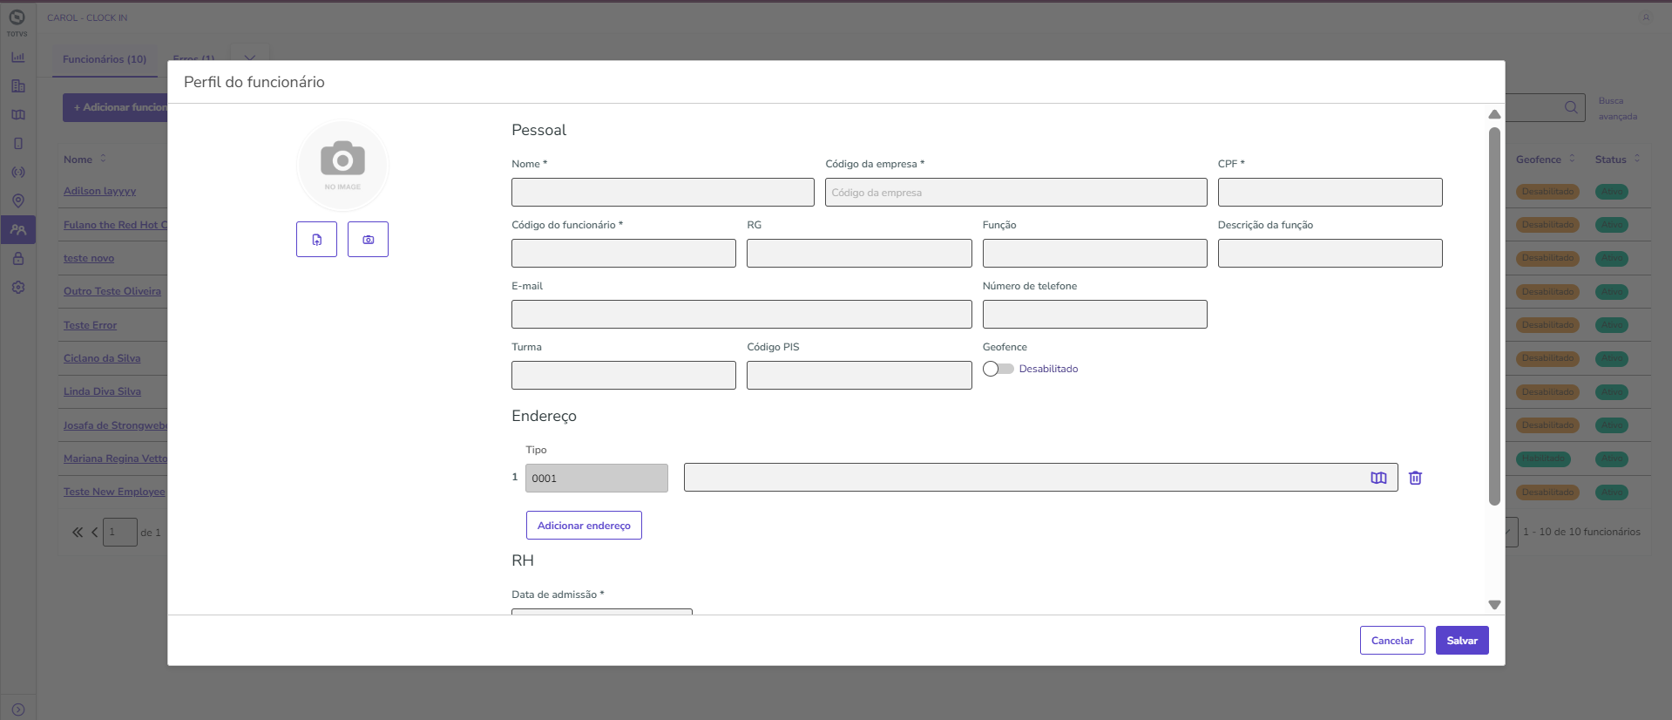Toggle the Geofence switch on
Image resolution: width=1672 pixels, height=720 pixels.
(998, 369)
